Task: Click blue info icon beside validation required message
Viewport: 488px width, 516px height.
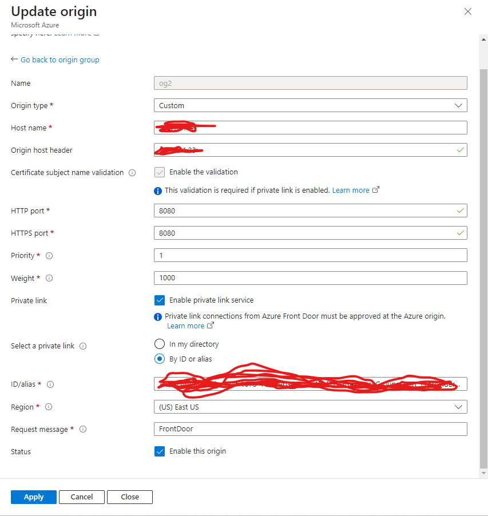Action: (158, 191)
